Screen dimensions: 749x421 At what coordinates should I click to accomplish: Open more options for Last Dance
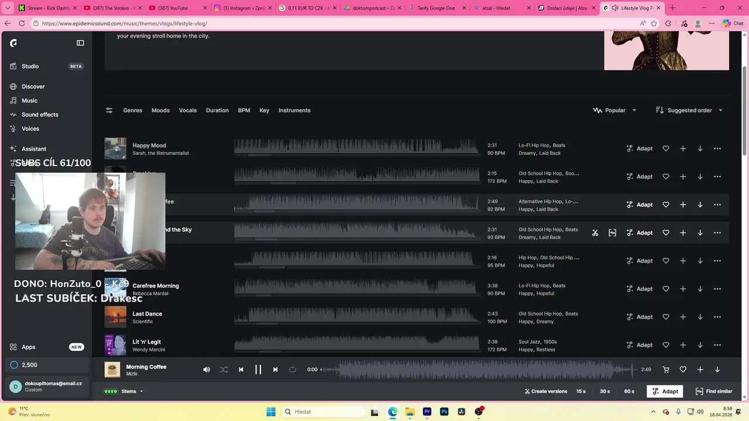click(717, 317)
